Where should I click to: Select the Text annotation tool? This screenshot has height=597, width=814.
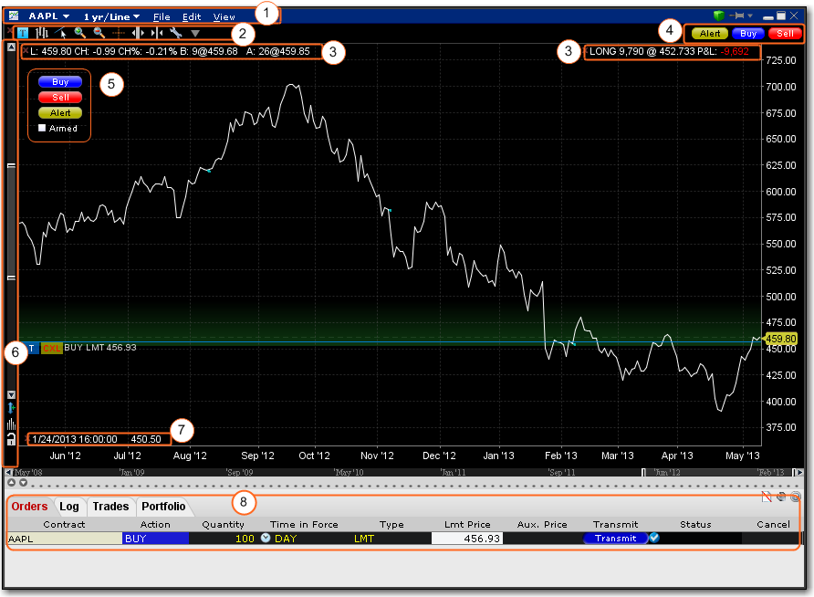[22, 32]
